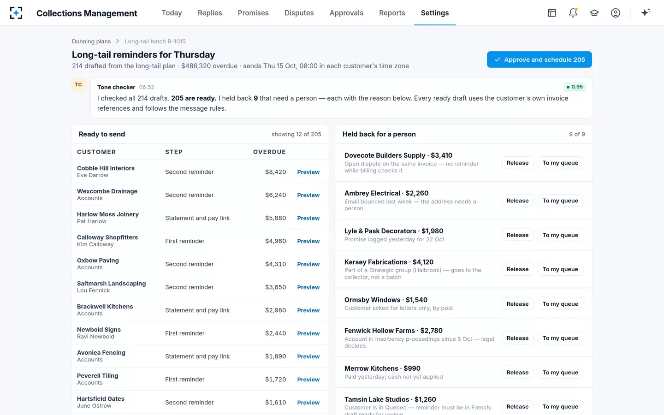Release the Kersey Fabrications draft
Screen dimensions: 664x415
[x=517, y=269]
